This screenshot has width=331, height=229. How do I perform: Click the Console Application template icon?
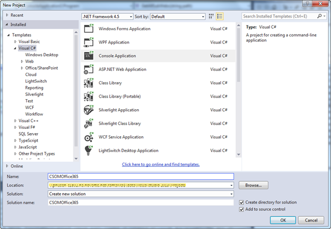89,56
